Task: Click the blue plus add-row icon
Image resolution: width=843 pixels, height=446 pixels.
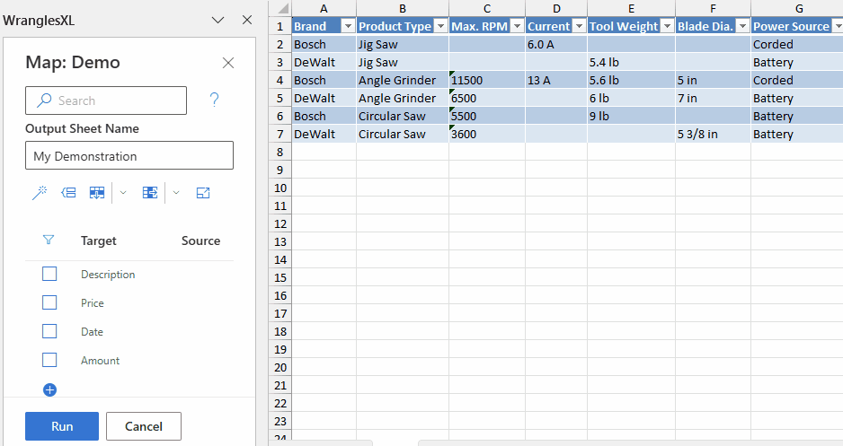Action: [50, 389]
